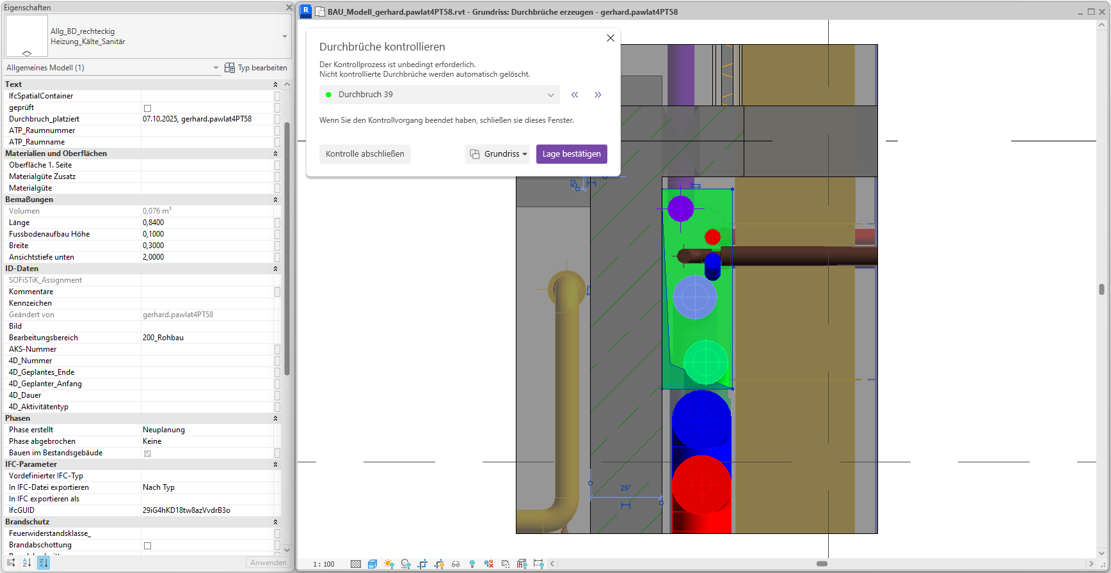Click Typ bearbeiten in properties panel

[256, 68]
